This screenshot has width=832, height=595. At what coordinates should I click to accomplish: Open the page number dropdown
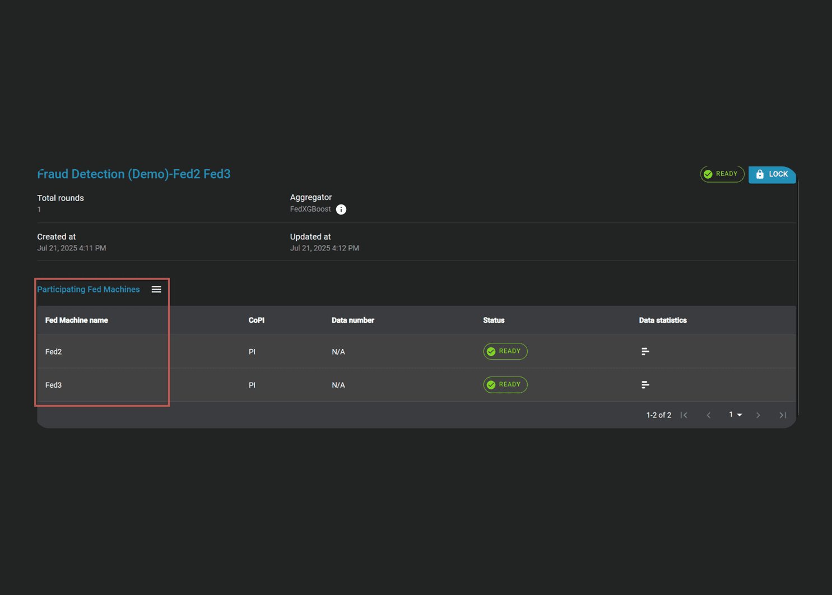(x=735, y=415)
